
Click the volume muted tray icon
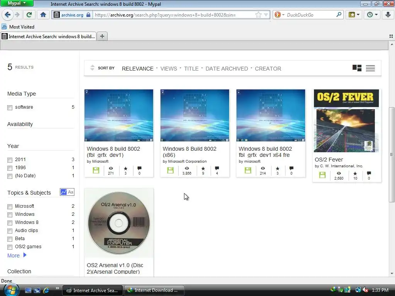point(366,290)
